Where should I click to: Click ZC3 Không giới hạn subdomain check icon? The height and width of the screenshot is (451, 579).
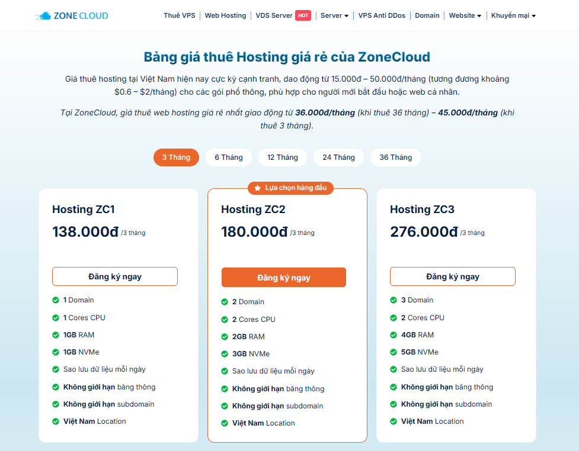(394, 404)
